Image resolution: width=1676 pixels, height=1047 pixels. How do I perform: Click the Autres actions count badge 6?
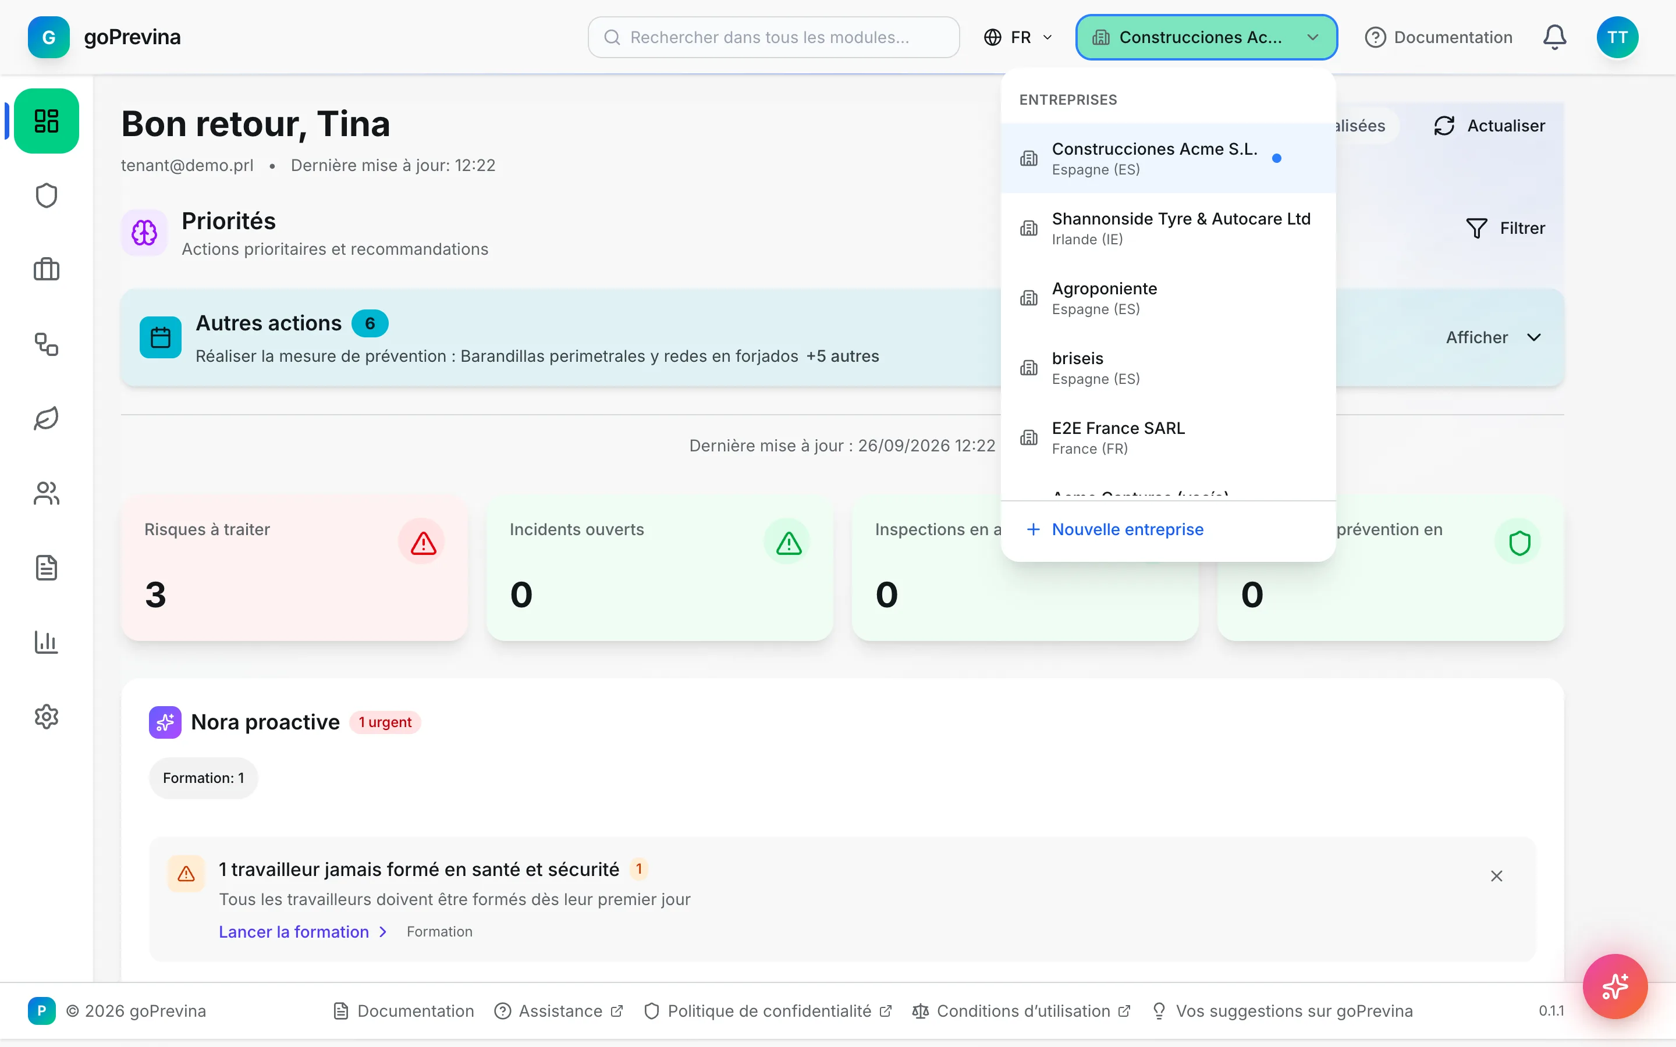(370, 323)
